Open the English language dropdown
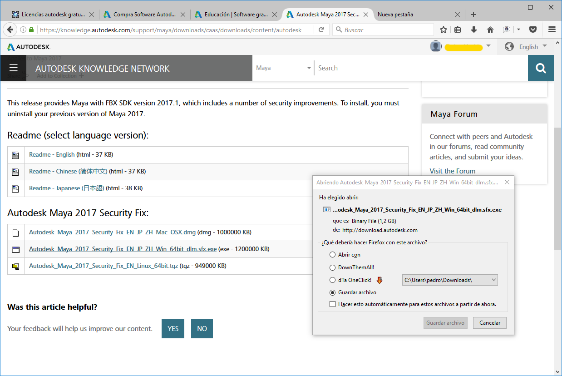Image resolution: width=562 pixels, height=376 pixels. point(533,46)
